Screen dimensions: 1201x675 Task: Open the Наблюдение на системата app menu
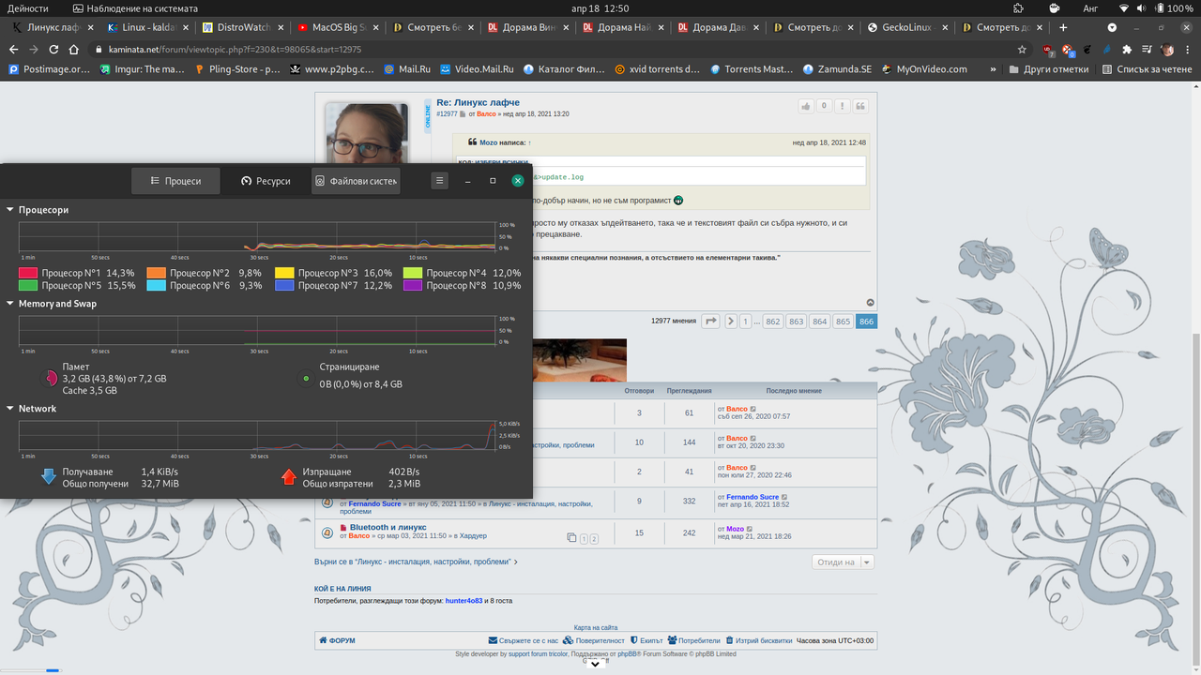click(136, 8)
